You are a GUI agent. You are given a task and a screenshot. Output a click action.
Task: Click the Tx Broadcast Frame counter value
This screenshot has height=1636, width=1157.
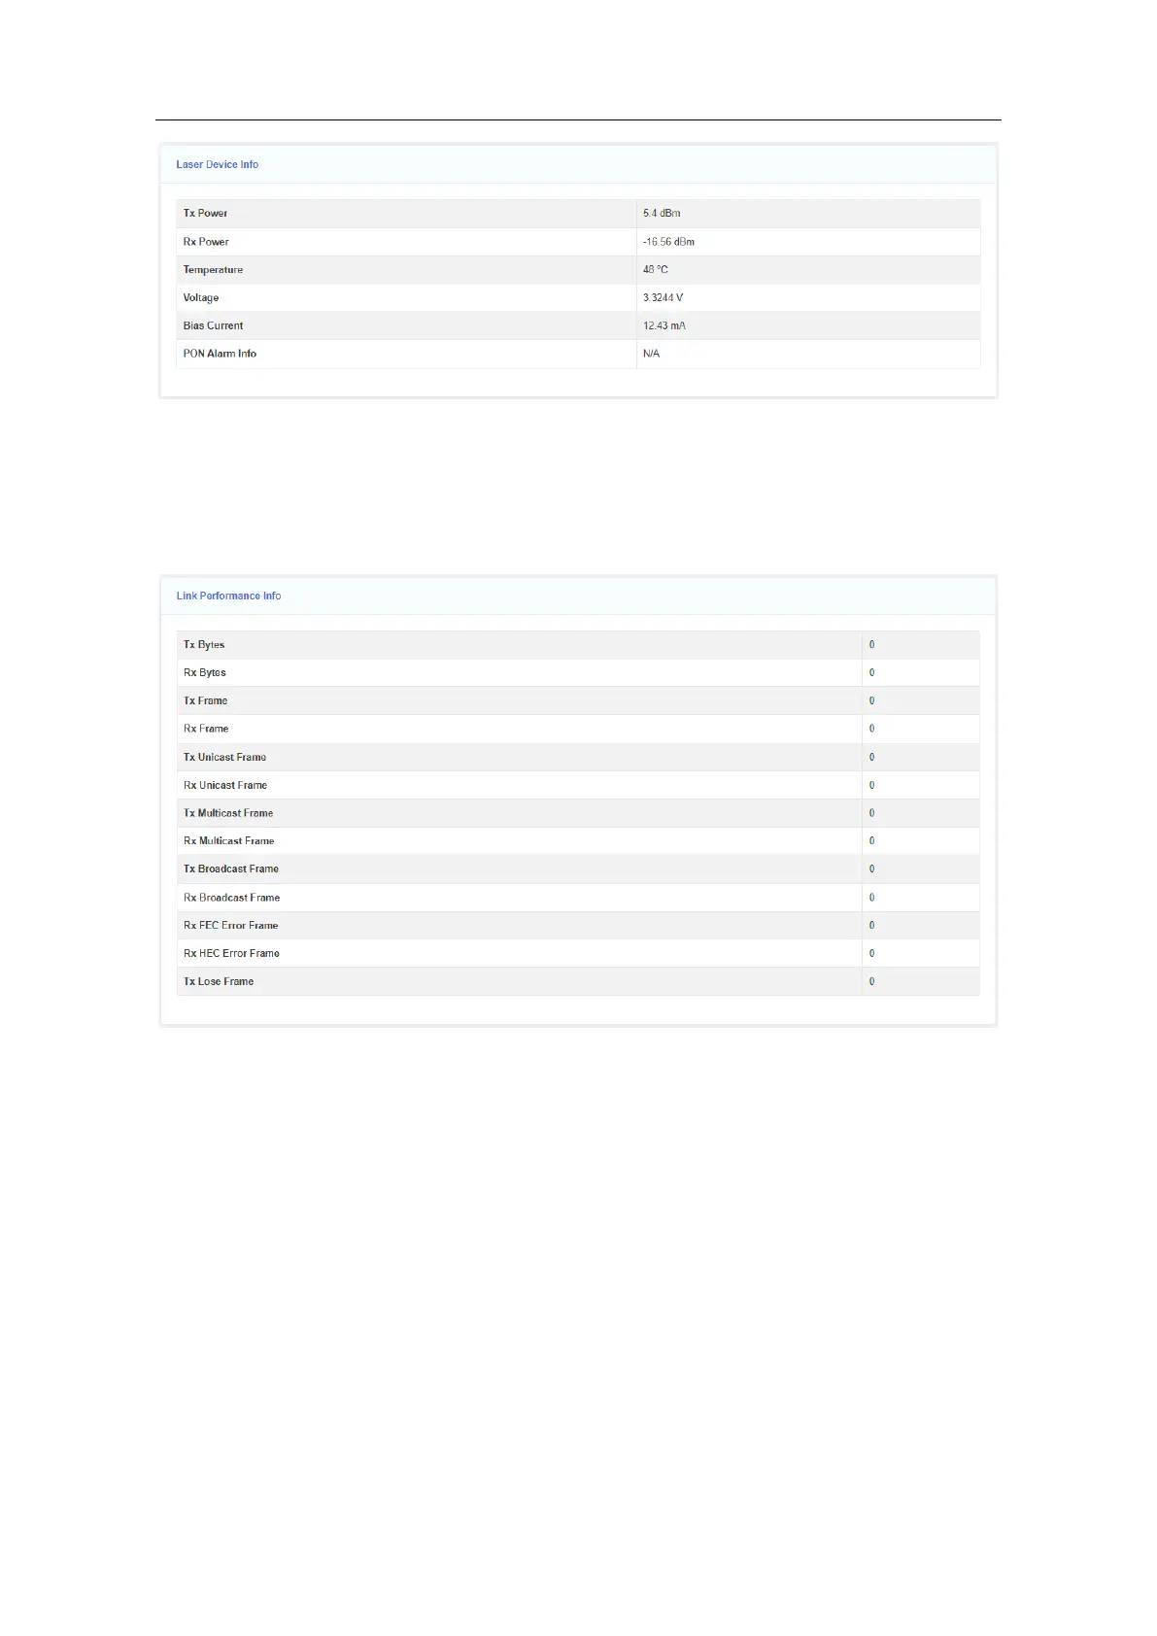click(871, 869)
